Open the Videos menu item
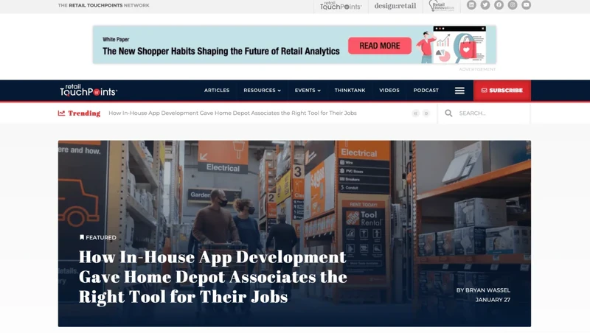The height and width of the screenshot is (333, 590). (x=389, y=91)
